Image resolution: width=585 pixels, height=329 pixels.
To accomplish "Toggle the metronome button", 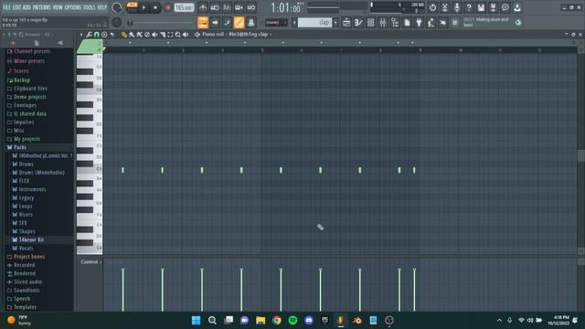I will [x=203, y=7].
